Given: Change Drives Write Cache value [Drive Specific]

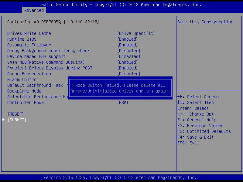Looking at the screenshot, I should [x=136, y=33].
